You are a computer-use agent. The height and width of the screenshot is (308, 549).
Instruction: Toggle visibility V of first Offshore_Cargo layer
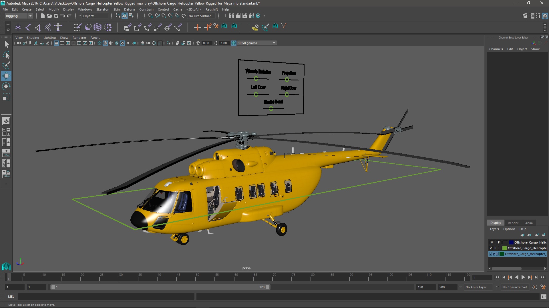pyautogui.click(x=492, y=242)
